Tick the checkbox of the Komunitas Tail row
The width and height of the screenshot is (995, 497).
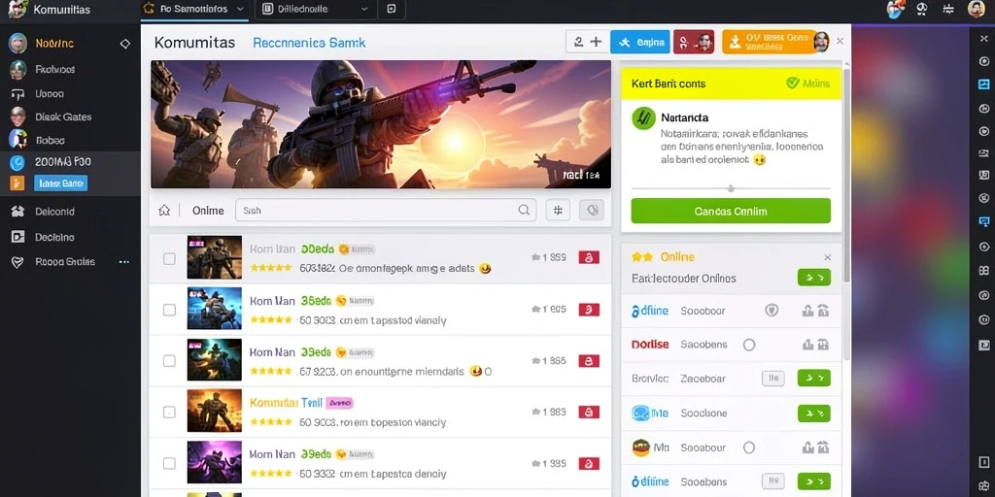(169, 412)
